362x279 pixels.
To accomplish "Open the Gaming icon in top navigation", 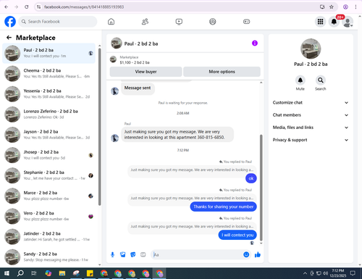I will pos(246,22).
